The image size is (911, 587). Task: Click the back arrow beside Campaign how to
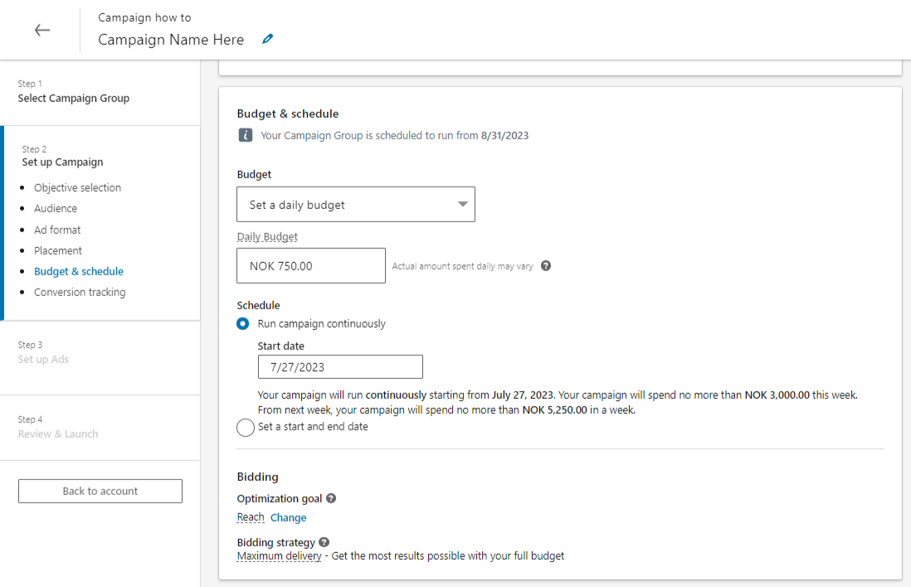pos(41,30)
